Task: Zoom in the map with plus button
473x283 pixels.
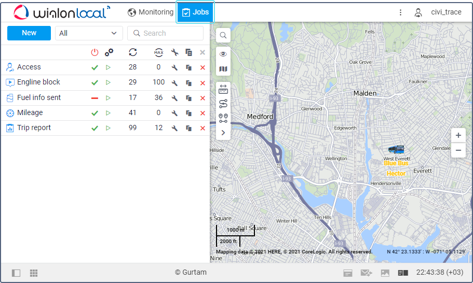Action: pyautogui.click(x=458, y=135)
